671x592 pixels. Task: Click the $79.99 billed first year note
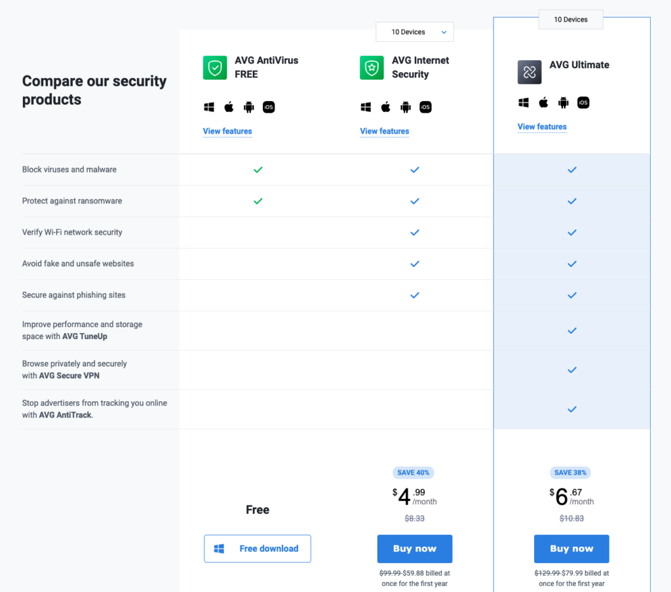tap(571, 578)
